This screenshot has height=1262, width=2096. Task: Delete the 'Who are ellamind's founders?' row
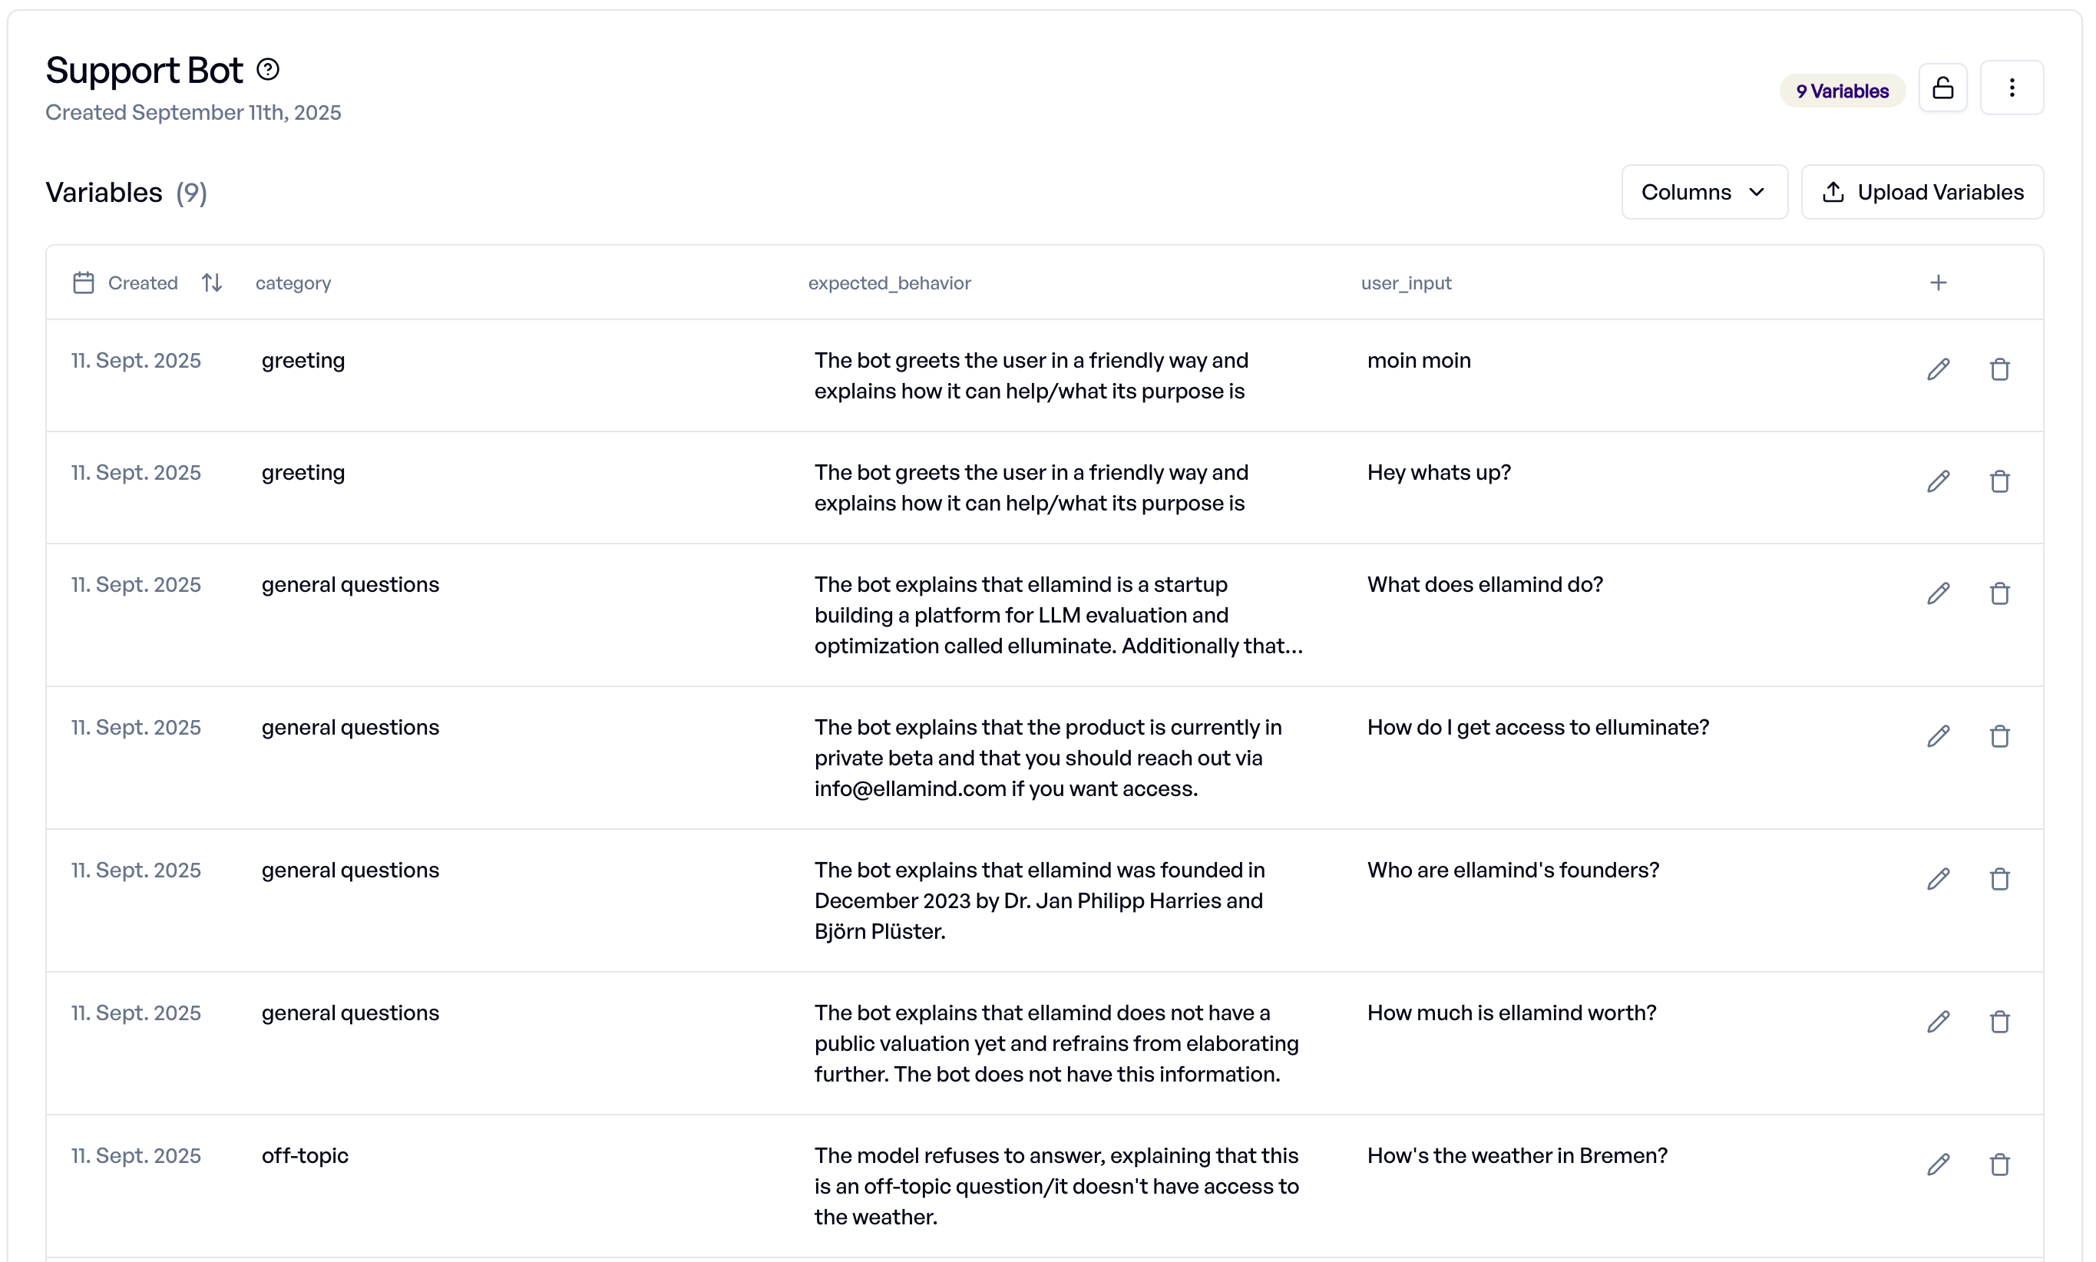[x=1999, y=879]
